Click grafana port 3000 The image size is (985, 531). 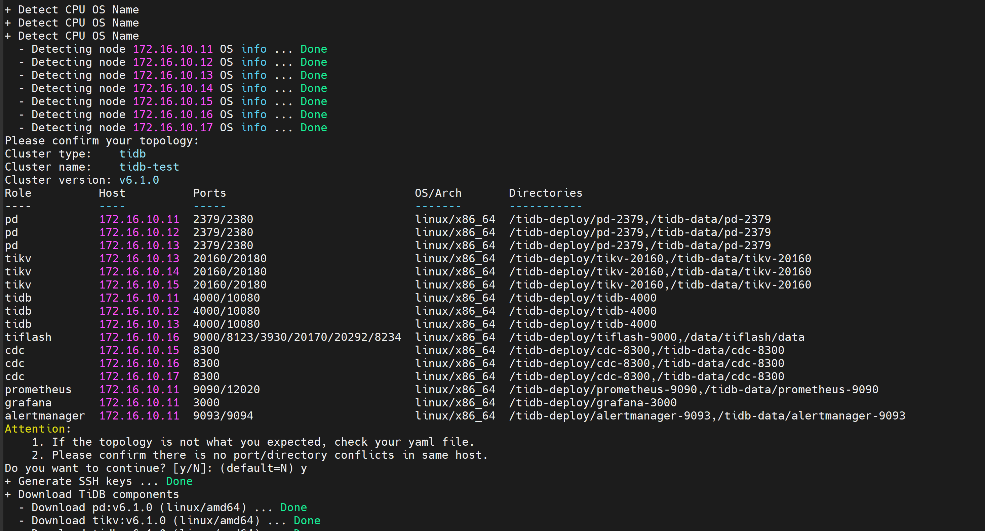point(206,403)
